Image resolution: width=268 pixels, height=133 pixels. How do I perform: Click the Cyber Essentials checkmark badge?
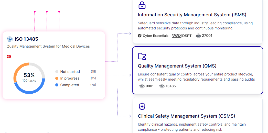[140, 36]
